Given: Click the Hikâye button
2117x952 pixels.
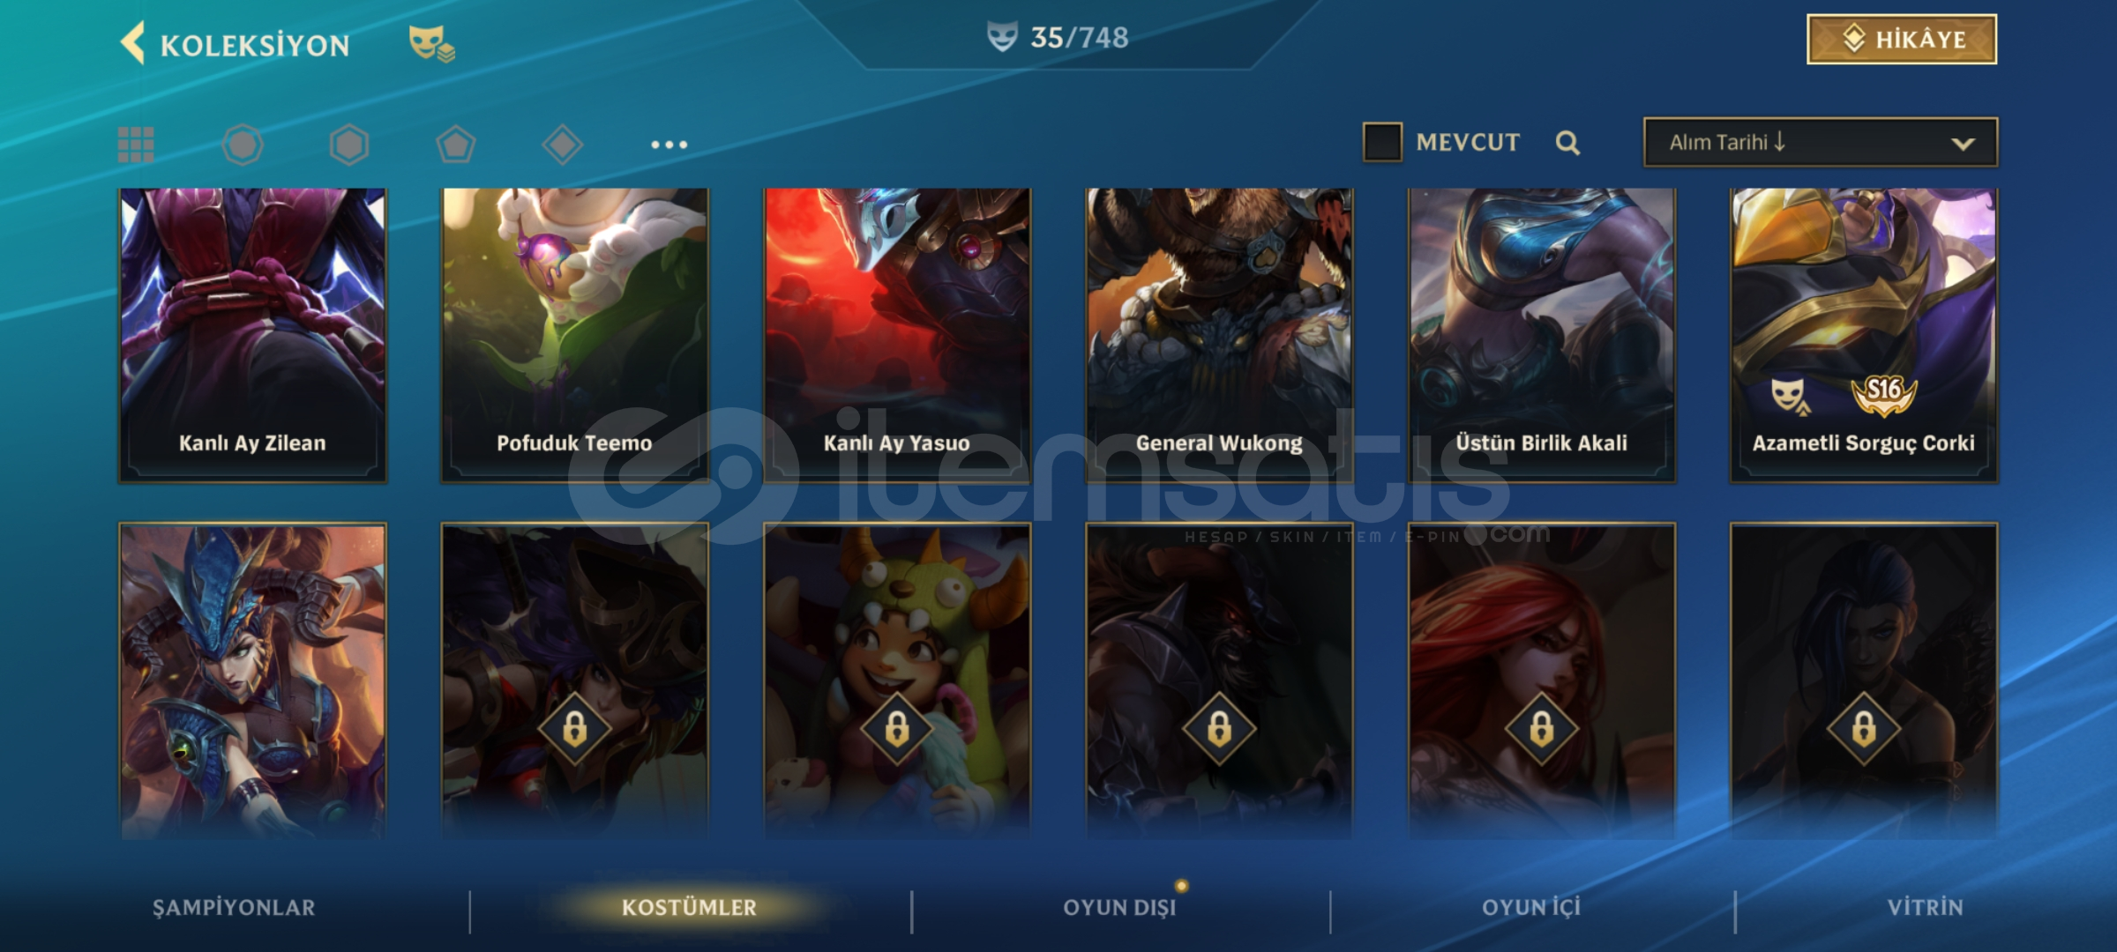Looking at the screenshot, I should pos(1902,40).
